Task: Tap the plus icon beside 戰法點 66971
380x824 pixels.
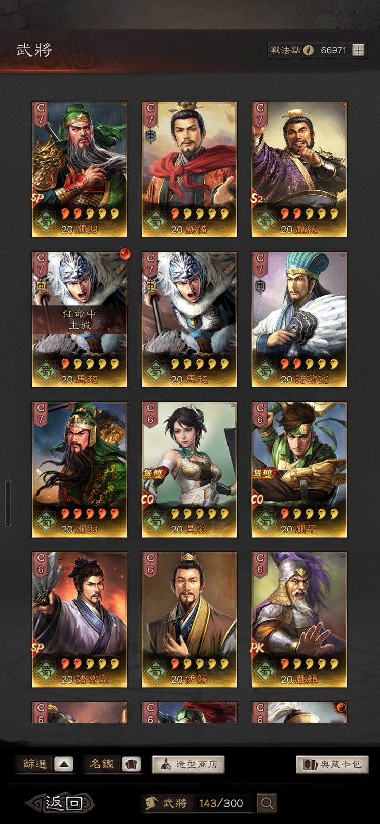Action: [x=358, y=50]
